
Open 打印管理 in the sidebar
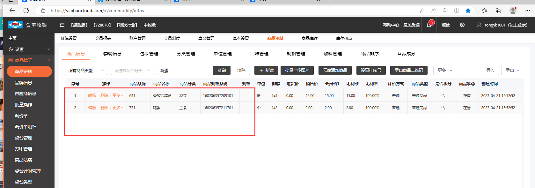[x=23, y=149]
